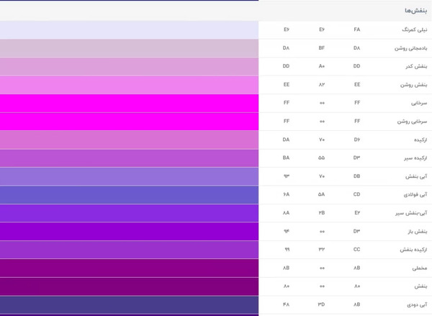
Task: Click the ۹۹ value of ارکیده بنفش
Action: click(287, 249)
